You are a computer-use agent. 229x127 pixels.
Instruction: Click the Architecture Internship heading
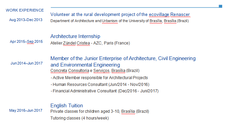75,36
